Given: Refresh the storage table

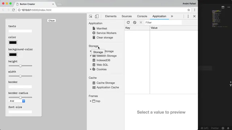Looking at the screenshot, I should [x=128, y=22].
